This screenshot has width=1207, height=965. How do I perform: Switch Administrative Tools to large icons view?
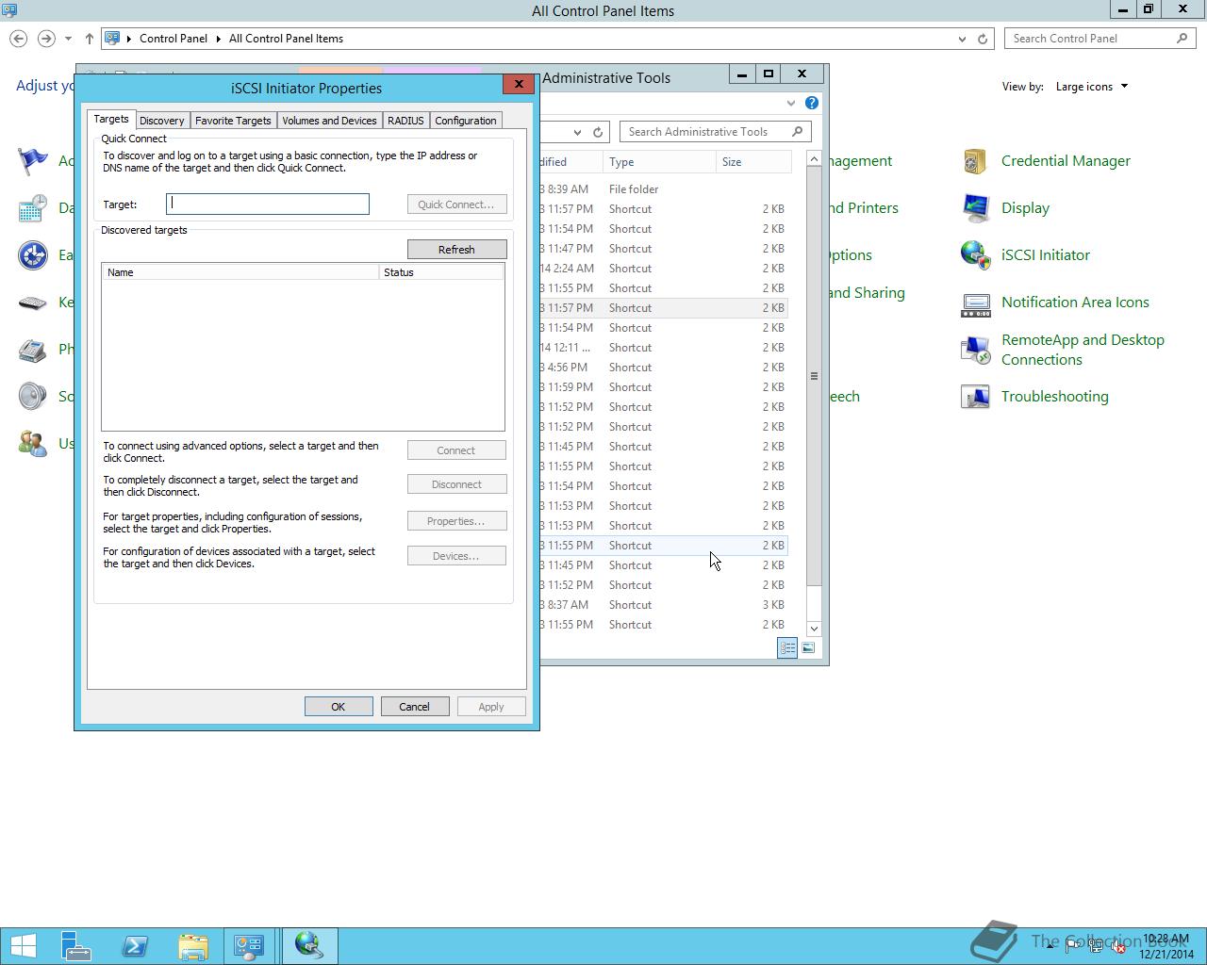click(x=808, y=647)
